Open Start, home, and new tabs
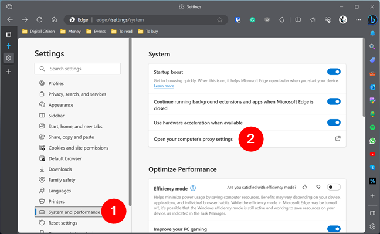This screenshot has height=234, width=380. click(x=76, y=126)
